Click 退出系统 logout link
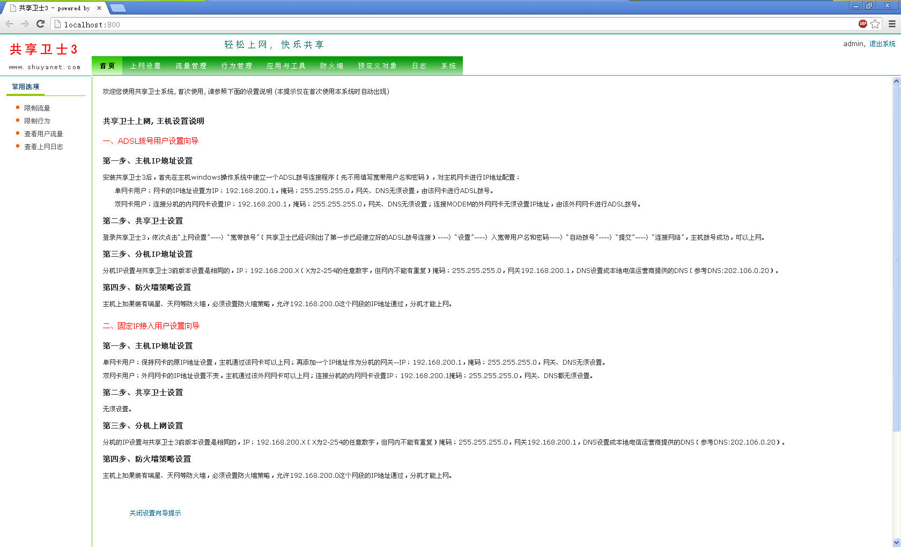 (x=882, y=44)
